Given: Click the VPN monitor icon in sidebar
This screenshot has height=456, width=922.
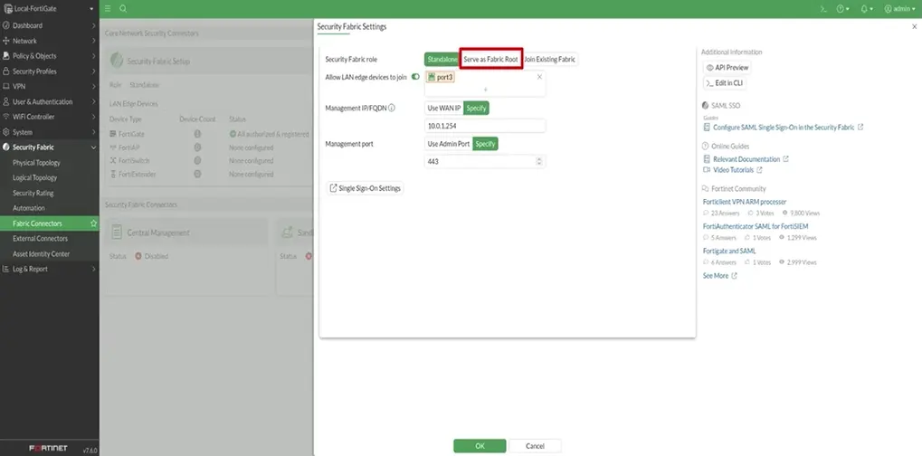Looking at the screenshot, I should (5, 86).
